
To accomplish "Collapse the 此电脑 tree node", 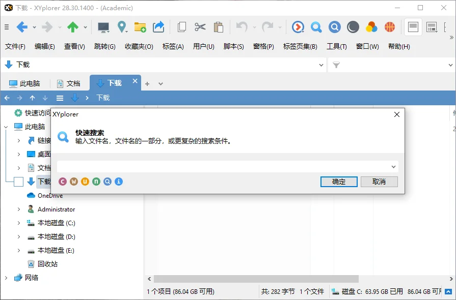I will coord(6,127).
